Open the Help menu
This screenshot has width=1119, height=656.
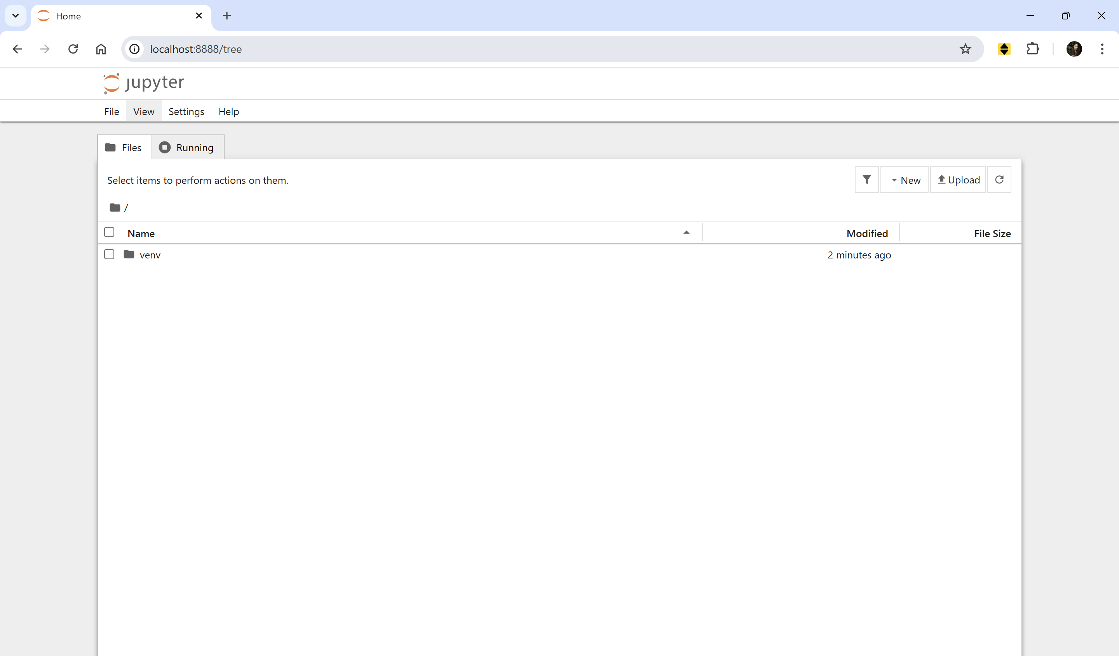229,112
